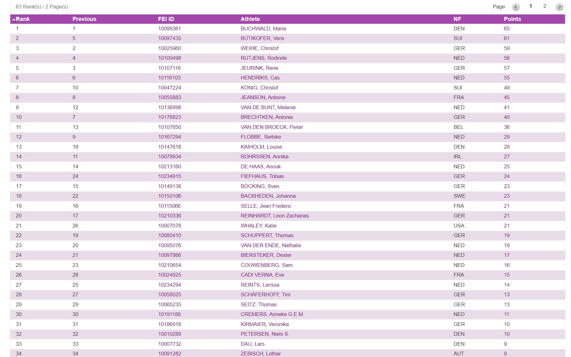Open athlete SELLE, Jean Frederic

coord(266,206)
